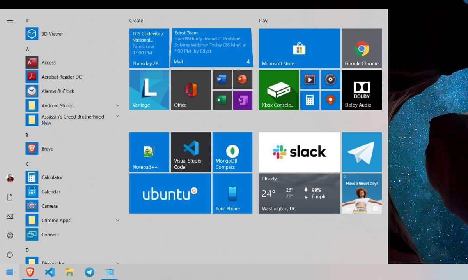
Task: Open Brave browser from the taskbar
Action: 30,272
